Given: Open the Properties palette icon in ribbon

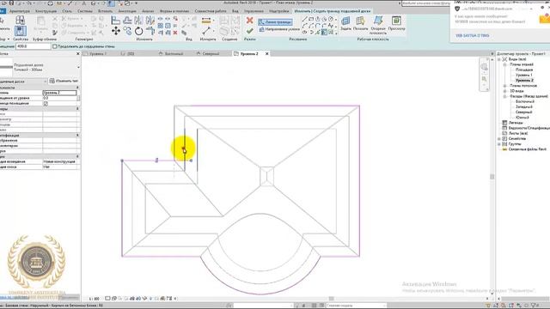Looking at the screenshot, I should [x=20, y=31].
